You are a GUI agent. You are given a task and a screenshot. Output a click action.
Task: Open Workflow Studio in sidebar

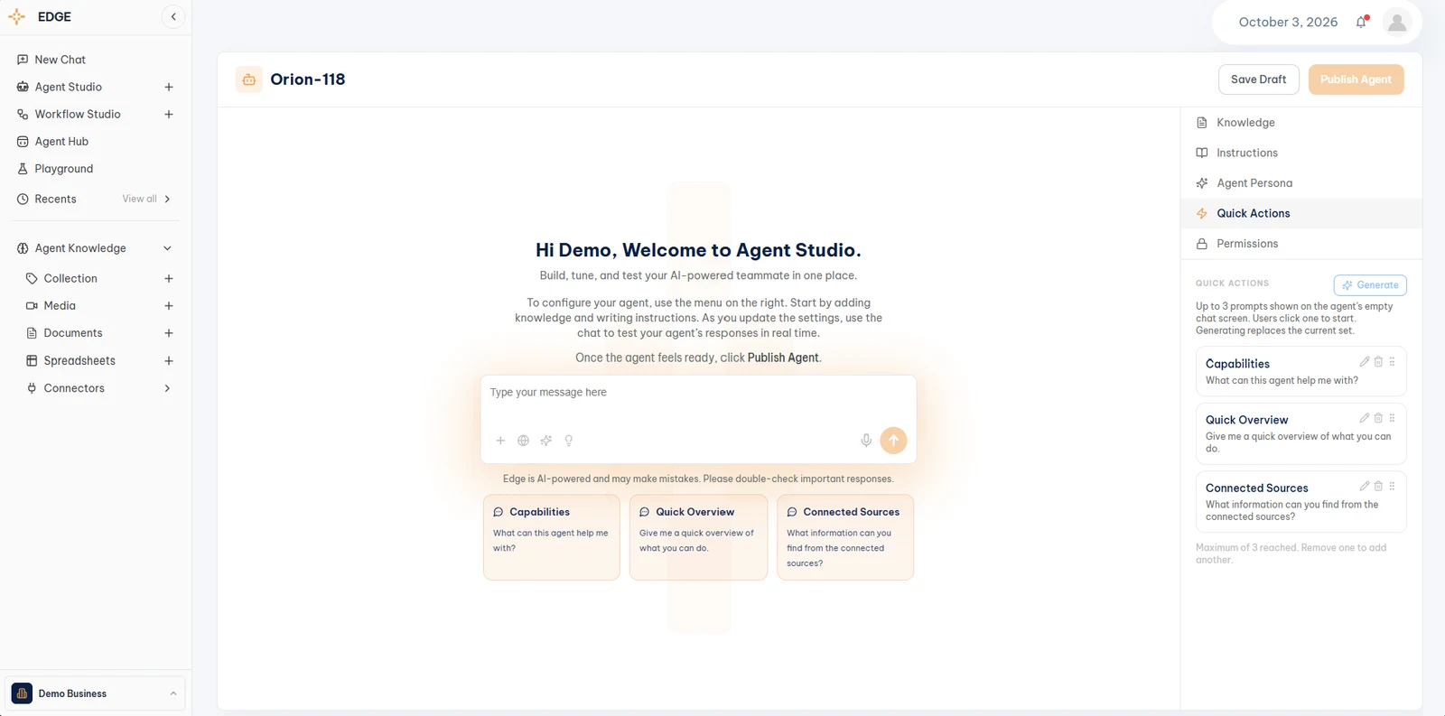pyautogui.click(x=78, y=114)
